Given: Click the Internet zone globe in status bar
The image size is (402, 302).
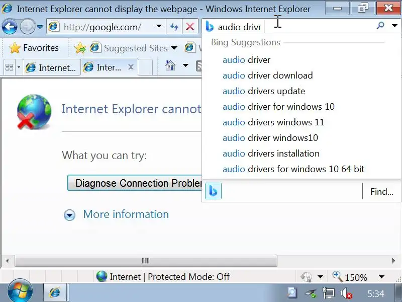Looking at the screenshot, I should [102, 276].
